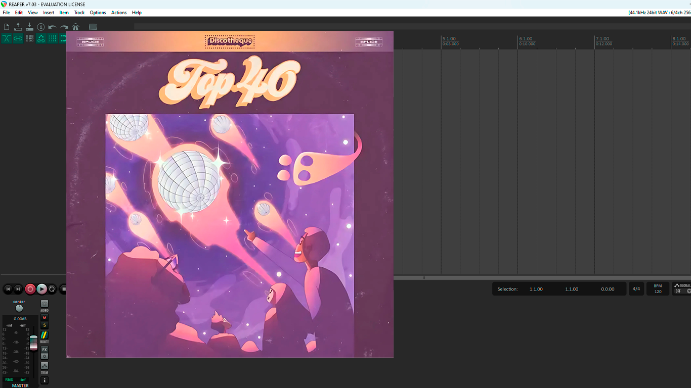The width and height of the screenshot is (691, 388).
Task: Toggle grid lines icon
Action: click(x=53, y=38)
